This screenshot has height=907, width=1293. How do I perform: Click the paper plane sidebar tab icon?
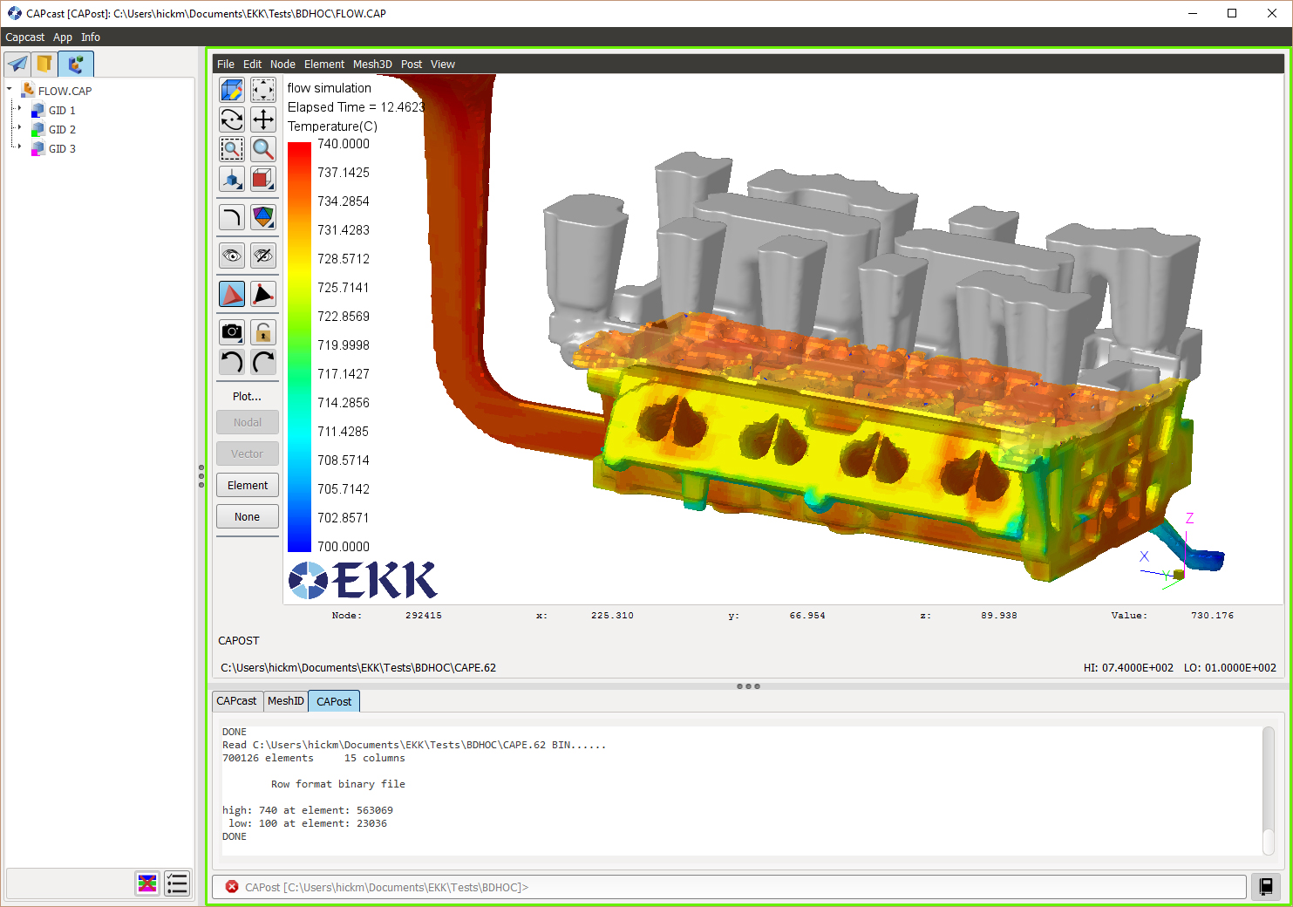[17, 64]
